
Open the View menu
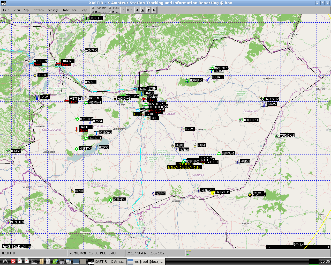pyautogui.click(x=17, y=10)
